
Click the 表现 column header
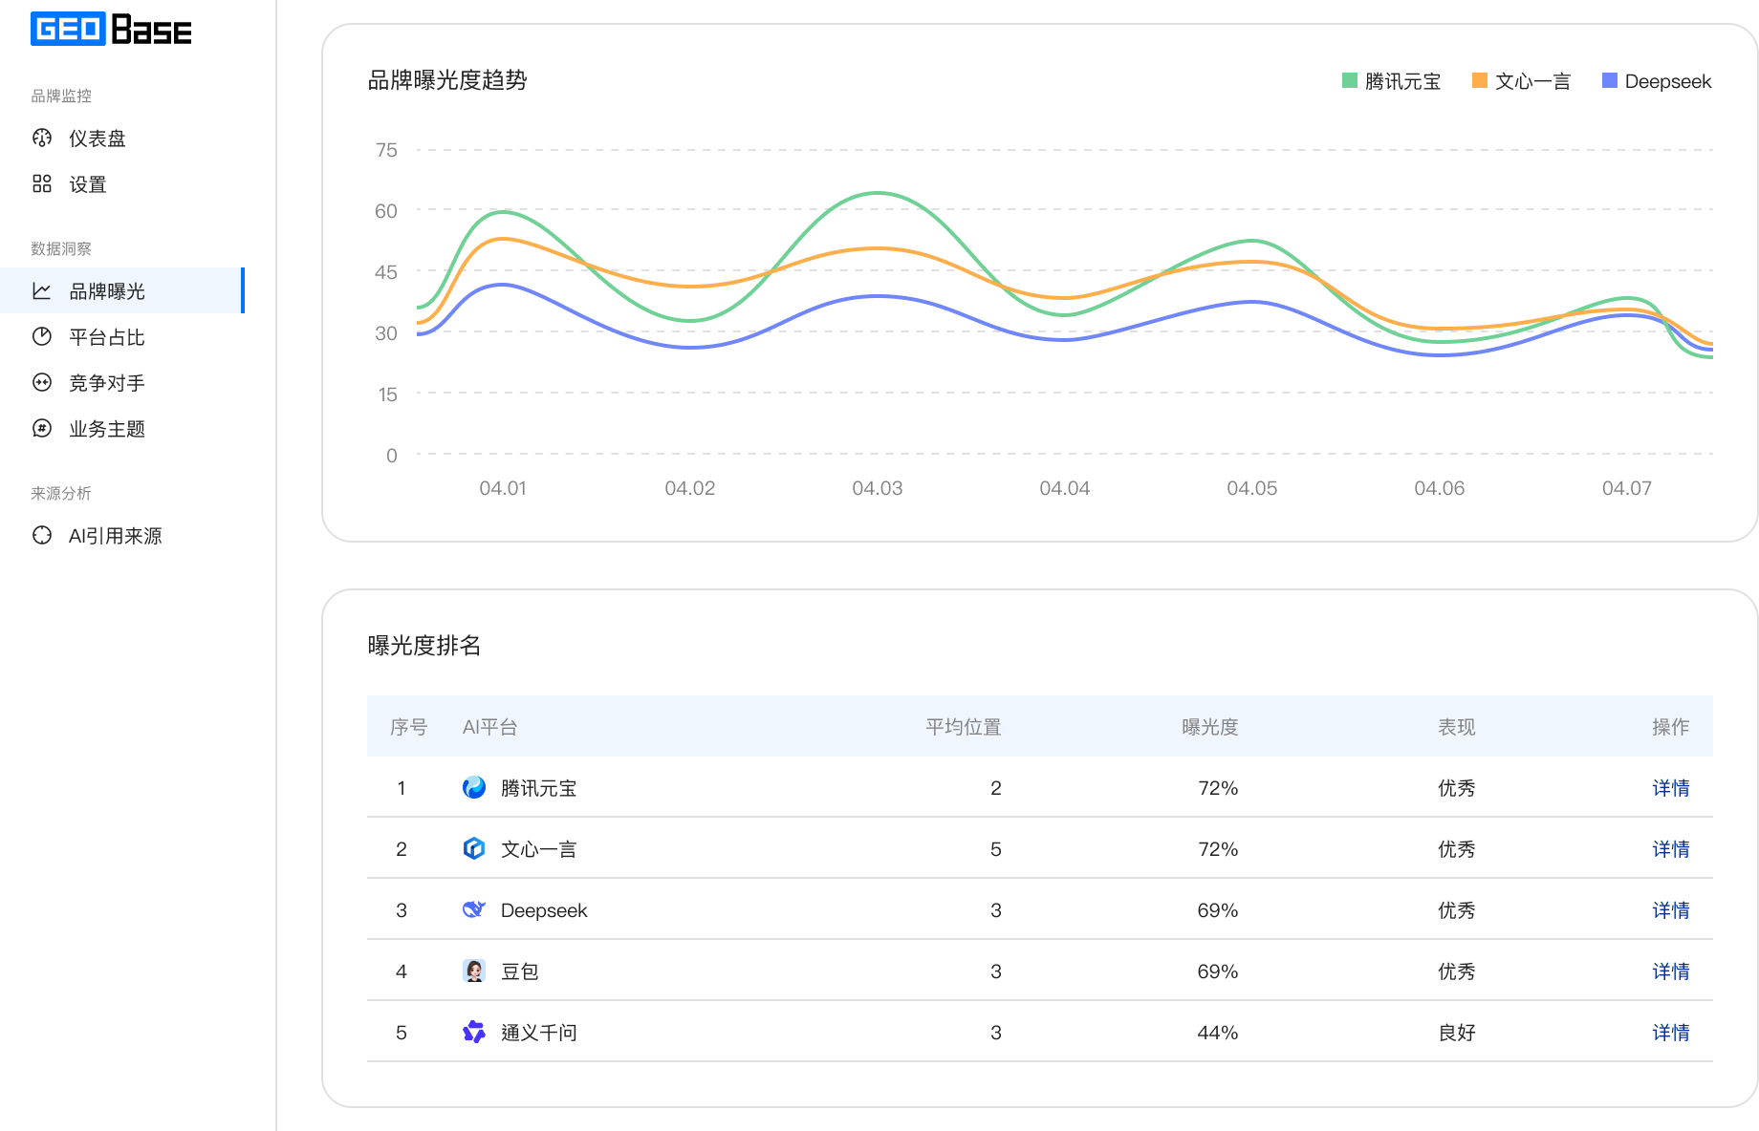pyautogui.click(x=1457, y=727)
